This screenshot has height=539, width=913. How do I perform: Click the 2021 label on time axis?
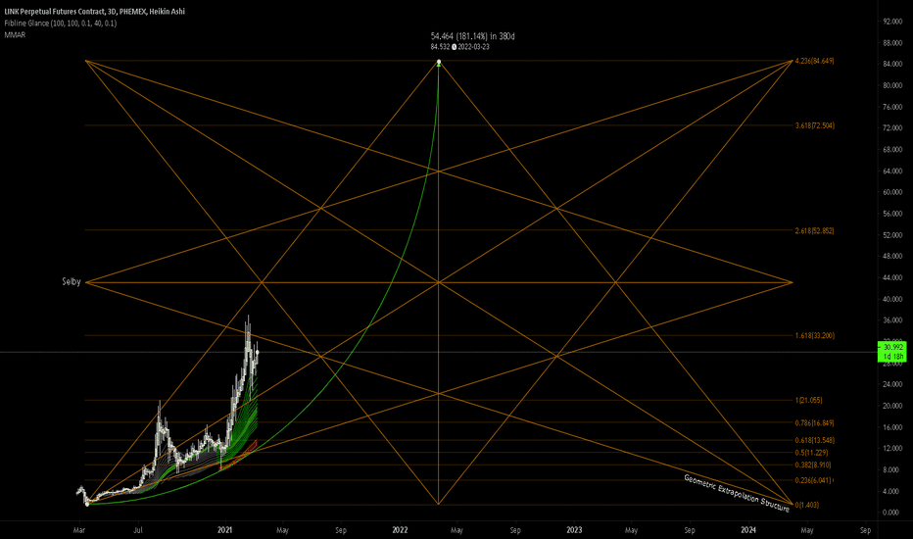tap(224, 530)
